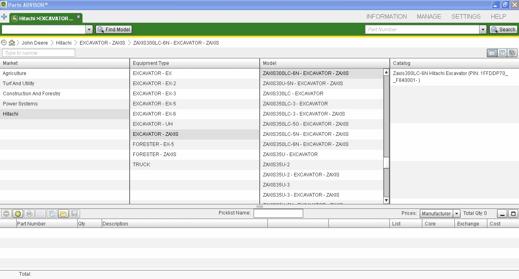Image resolution: width=519 pixels, height=279 pixels.
Task: Click the green plus to create new picklist
Action: point(17,214)
